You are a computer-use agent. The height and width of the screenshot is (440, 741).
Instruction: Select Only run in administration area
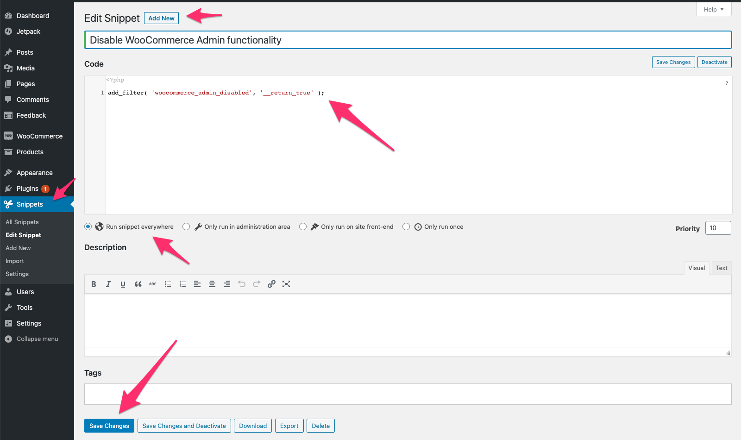click(186, 226)
